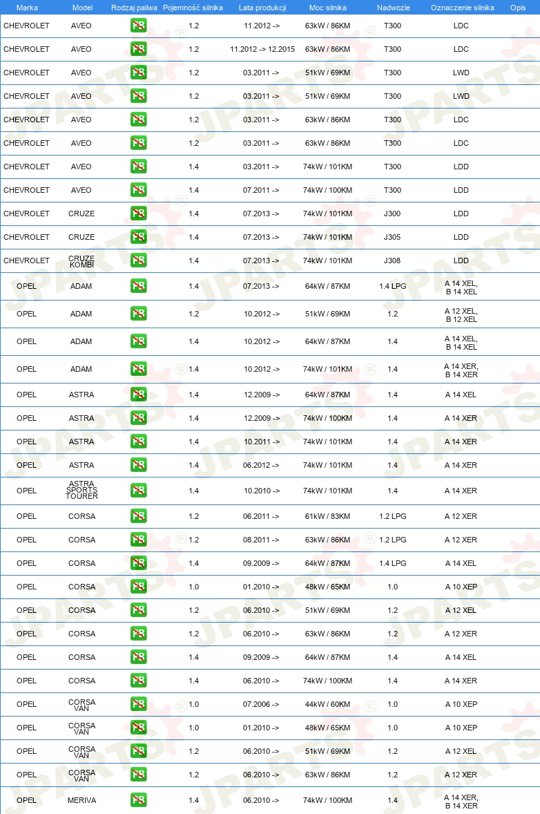Click fuel icon in Corsa 1.4 LPG 09.2009 row

pos(139,563)
